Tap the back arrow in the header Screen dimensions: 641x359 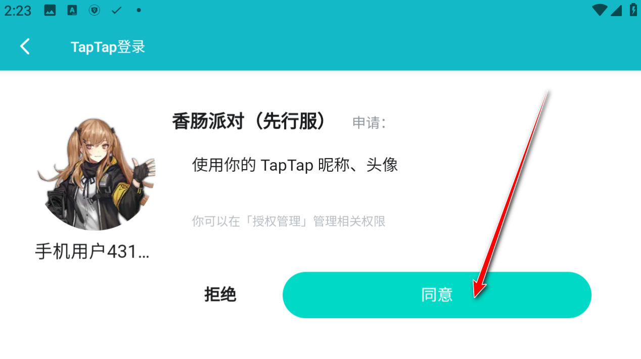pyautogui.click(x=25, y=47)
